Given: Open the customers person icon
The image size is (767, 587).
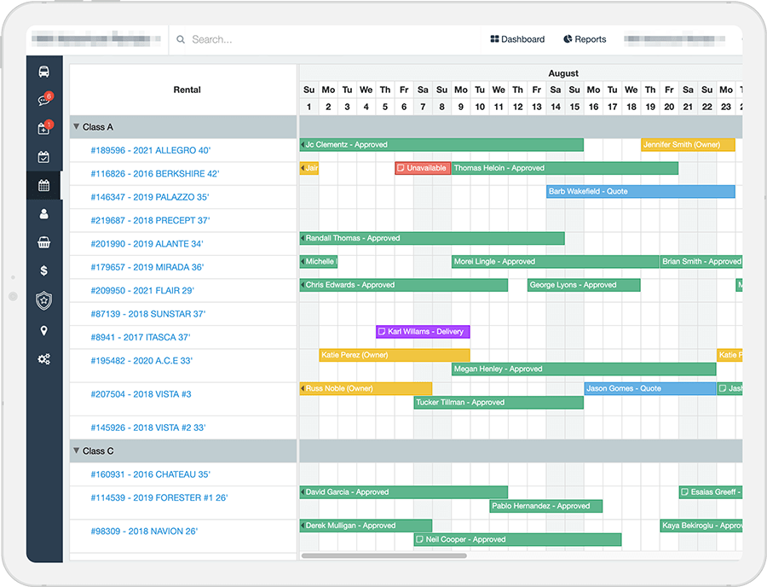Looking at the screenshot, I should coord(44,215).
